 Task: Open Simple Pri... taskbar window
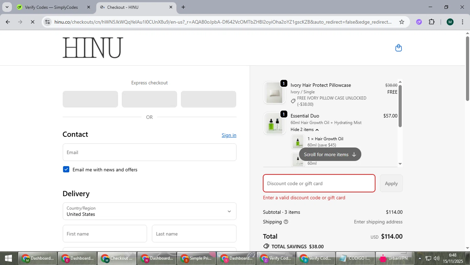coord(196,258)
